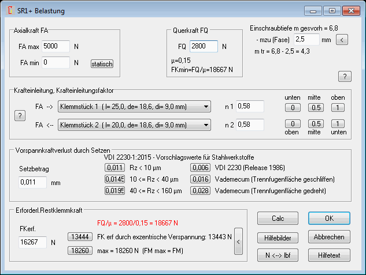Image resolution: width=366 pixels, height=275 pixels.
Task: Open Hilfebilder help images
Action: coord(278,237)
